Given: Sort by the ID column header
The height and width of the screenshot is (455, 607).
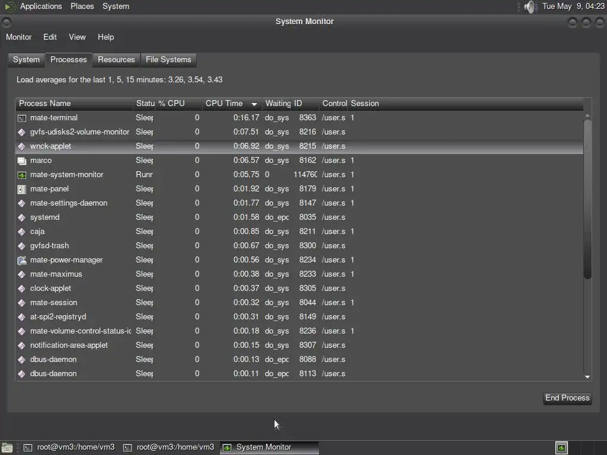Looking at the screenshot, I should (x=305, y=104).
